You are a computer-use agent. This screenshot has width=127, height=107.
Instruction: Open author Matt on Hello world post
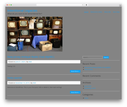click(34, 83)
